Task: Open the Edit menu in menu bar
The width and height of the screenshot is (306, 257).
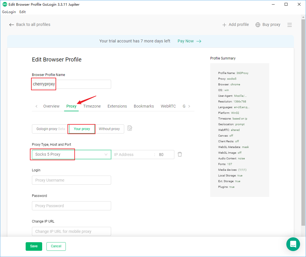Action: pyautogui.click(x=23, y=12)
